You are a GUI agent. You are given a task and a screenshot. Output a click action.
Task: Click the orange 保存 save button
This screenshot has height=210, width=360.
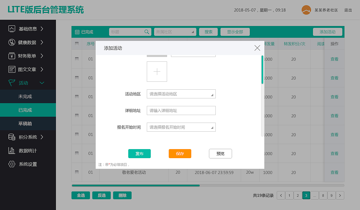pos(180,154)
